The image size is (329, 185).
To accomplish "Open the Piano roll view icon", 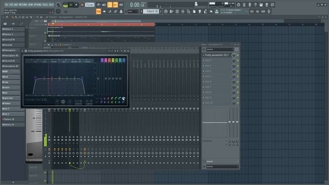I will 171,11.
